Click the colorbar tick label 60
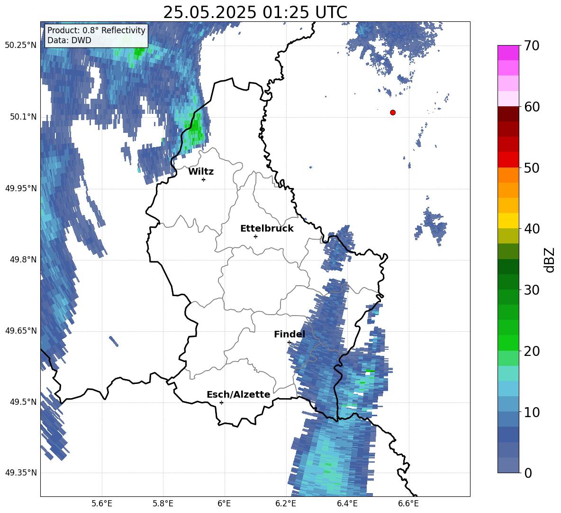The width and height of the screenshot is (561, 513). pos(532,107)
